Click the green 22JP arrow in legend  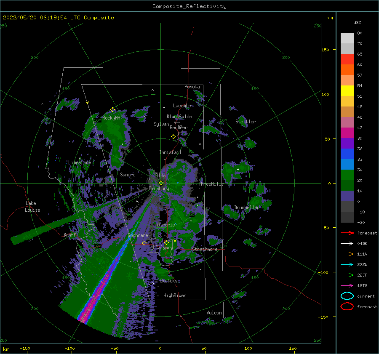347,275
